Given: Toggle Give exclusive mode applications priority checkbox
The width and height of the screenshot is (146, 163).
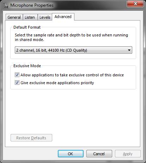Looking at the screenshot, I should point(17,83).
